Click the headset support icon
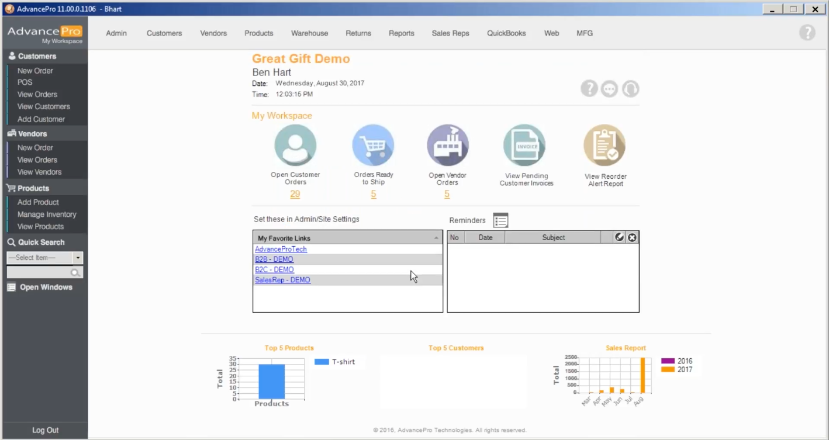This screenshot has height=440, width=829. coord(630,89)
